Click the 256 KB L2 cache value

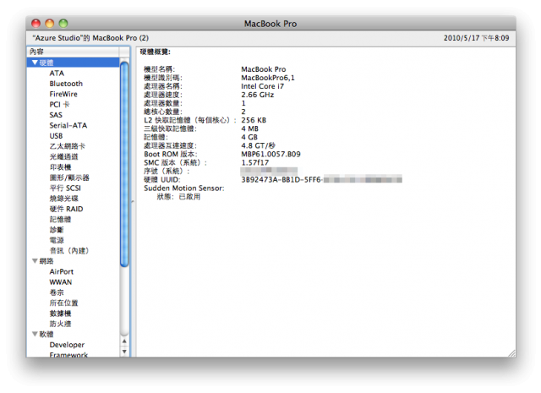pos(254,120)
